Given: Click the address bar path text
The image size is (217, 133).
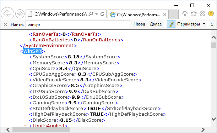Looking at the screenshot, I should click(61, 14).
